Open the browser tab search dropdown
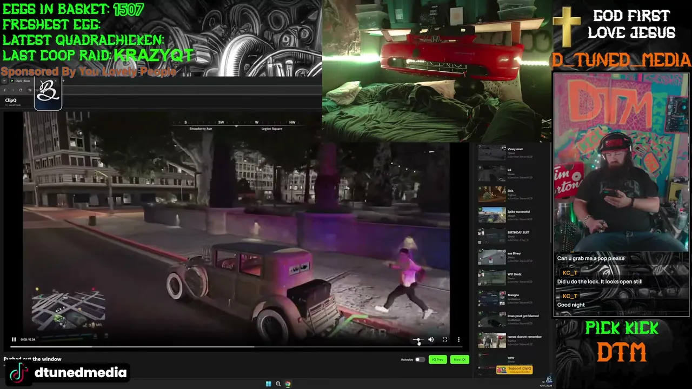The image size is (692, 389). tap(5, 81)
